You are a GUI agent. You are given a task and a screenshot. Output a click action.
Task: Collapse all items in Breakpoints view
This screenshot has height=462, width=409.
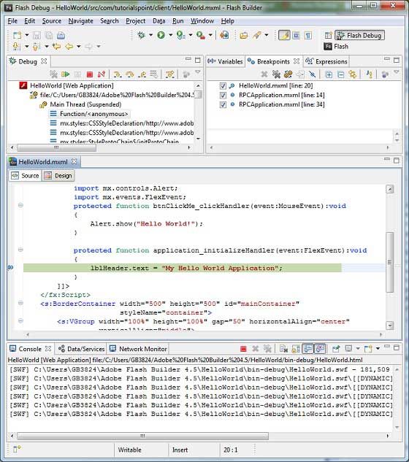[x=340, y=74]
